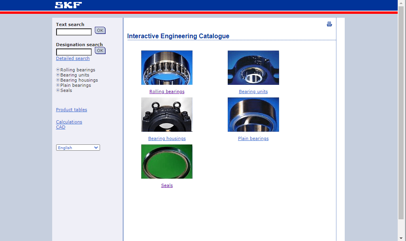
Task: Expand the Seals tree node
Action: [x=58, y=90]
